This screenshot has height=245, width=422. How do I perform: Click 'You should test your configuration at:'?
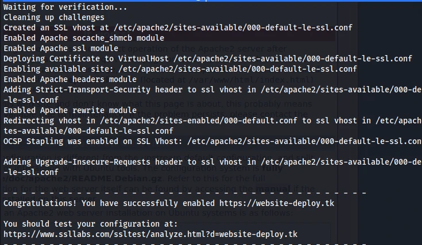pos(91,224)
